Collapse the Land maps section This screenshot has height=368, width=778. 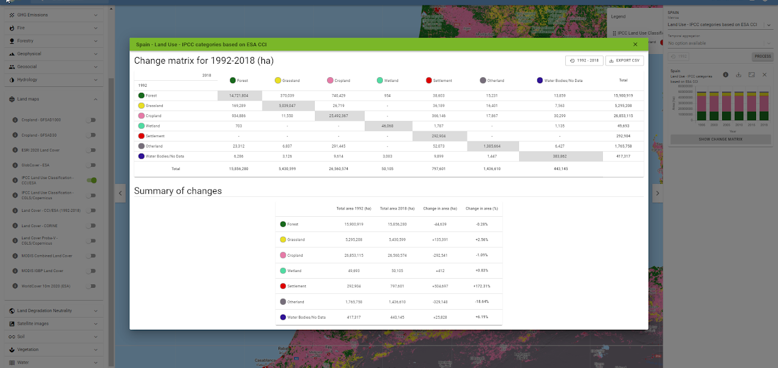[95, 99]
